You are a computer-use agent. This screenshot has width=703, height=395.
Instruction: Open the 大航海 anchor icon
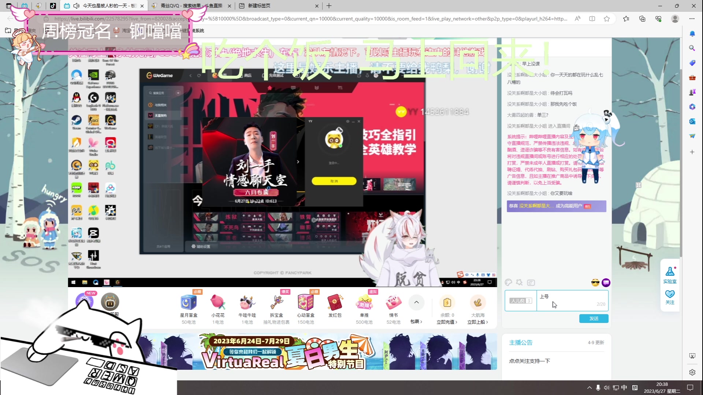click(x=477, y=302)
